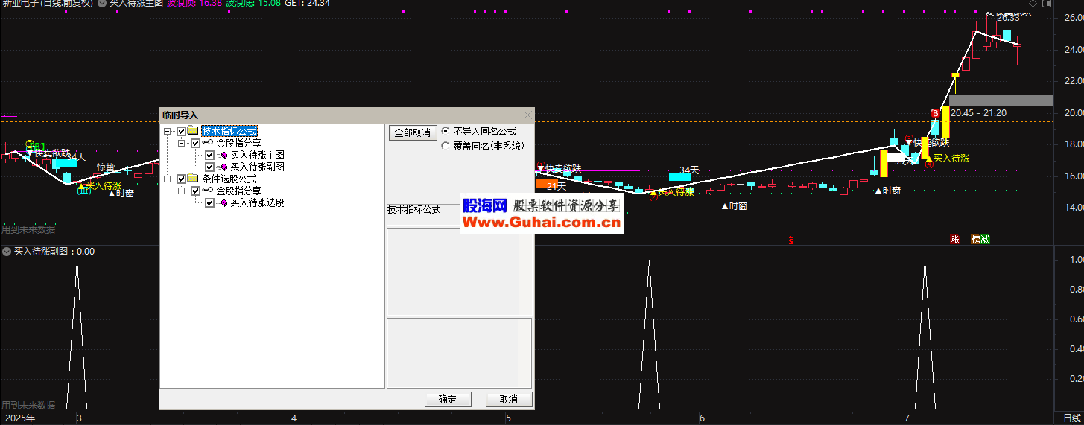Select the 条件选股公式 tree label
The height and width of the screenshot is (425, 1084).
pos(229,179)
